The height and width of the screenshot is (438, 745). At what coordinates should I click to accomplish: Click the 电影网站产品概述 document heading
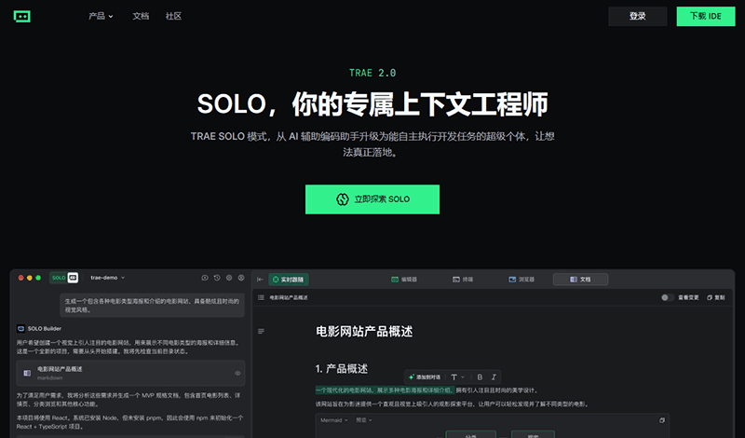[364, 332]
